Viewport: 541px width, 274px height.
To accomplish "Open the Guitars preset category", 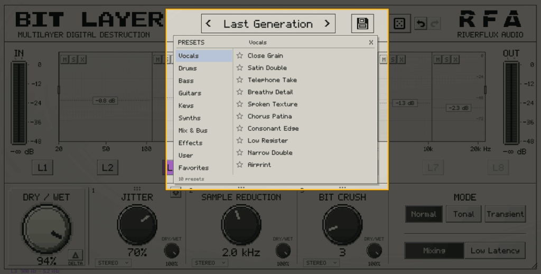I will click(x=204, y=93).
